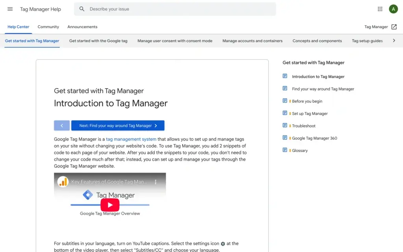Switch to the Help Center tab
The width and height of the screenshot is (403, 252).
[18, 27]
